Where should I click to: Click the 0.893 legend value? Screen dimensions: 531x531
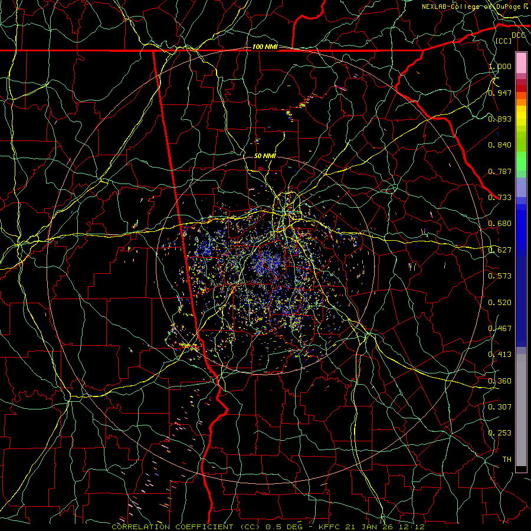[500, 119]
